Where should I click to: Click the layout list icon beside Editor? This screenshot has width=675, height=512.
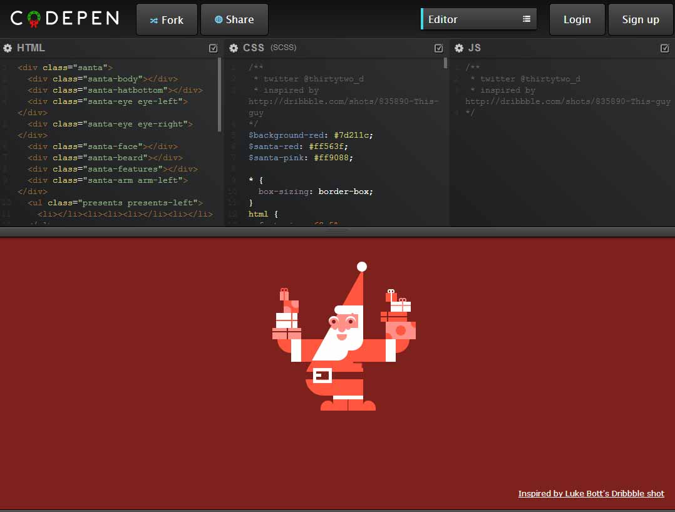pos(526,19)
